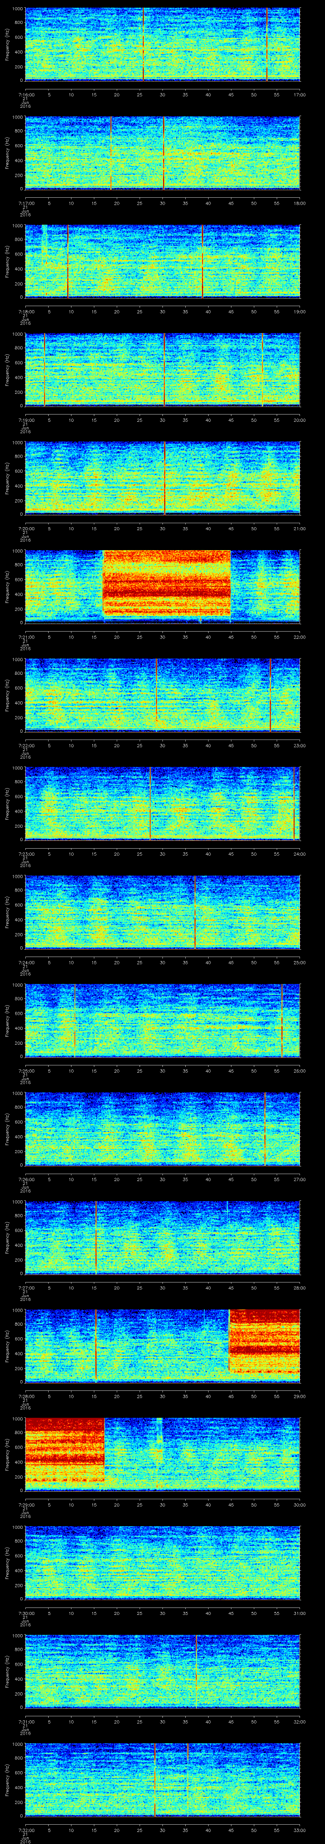
Task: Click the 7:20:00 start time label
Action: [26, 528]
